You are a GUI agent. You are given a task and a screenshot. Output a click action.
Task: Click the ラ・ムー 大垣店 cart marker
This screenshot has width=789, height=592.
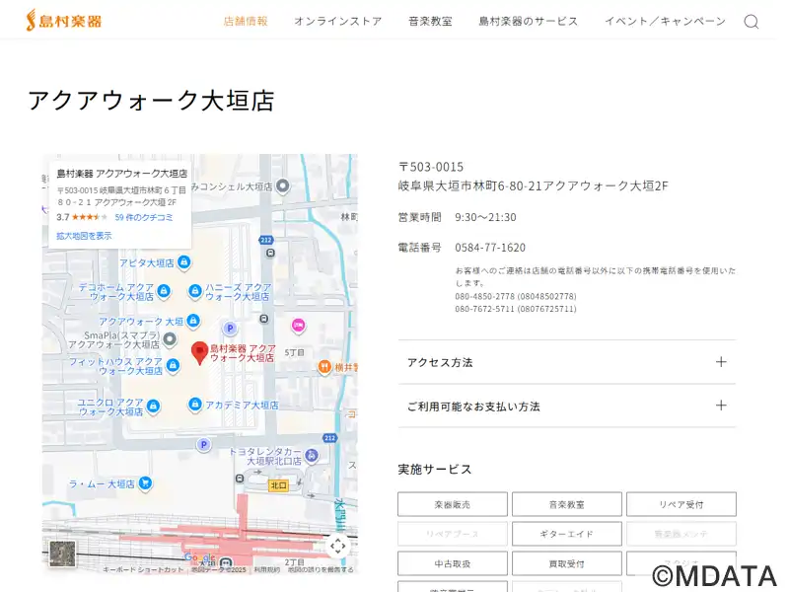[145, 483]
